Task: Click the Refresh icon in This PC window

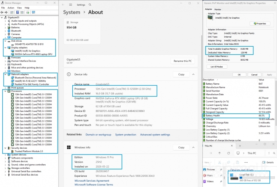Action: tap(228, 153)
